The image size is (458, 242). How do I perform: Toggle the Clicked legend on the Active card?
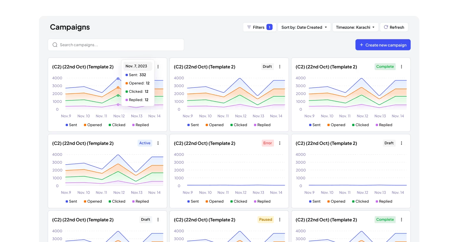pos(117,201)
